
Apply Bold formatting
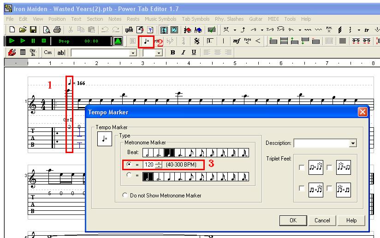pos(172,52)
